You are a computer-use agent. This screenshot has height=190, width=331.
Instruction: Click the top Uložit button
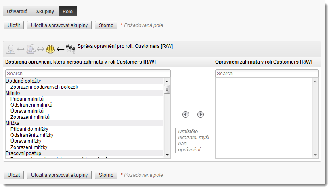click(14, 25)
